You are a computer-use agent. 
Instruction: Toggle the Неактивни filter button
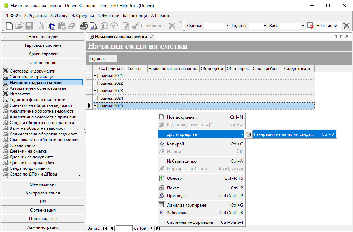point(323,26)
